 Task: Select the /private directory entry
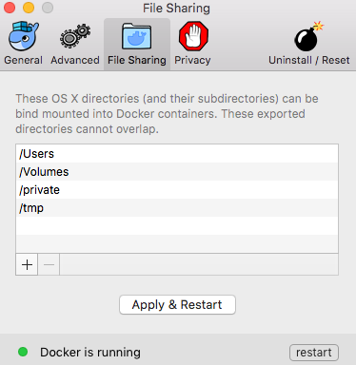[177, 190]
